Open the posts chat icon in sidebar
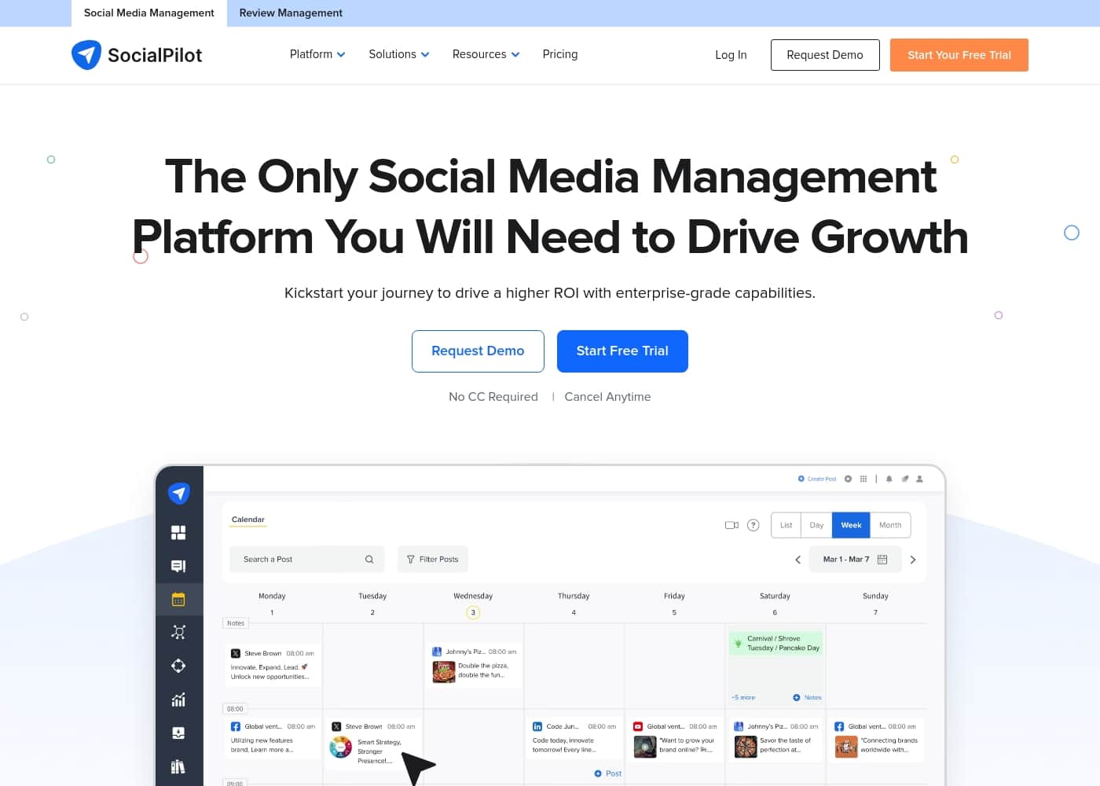The width and height of the screenshot is (1100, 786). (x=178, y=566)
